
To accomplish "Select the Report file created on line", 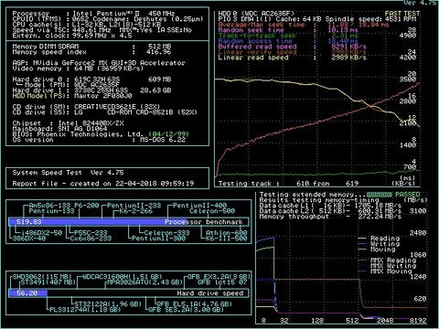I will (103, 184).
